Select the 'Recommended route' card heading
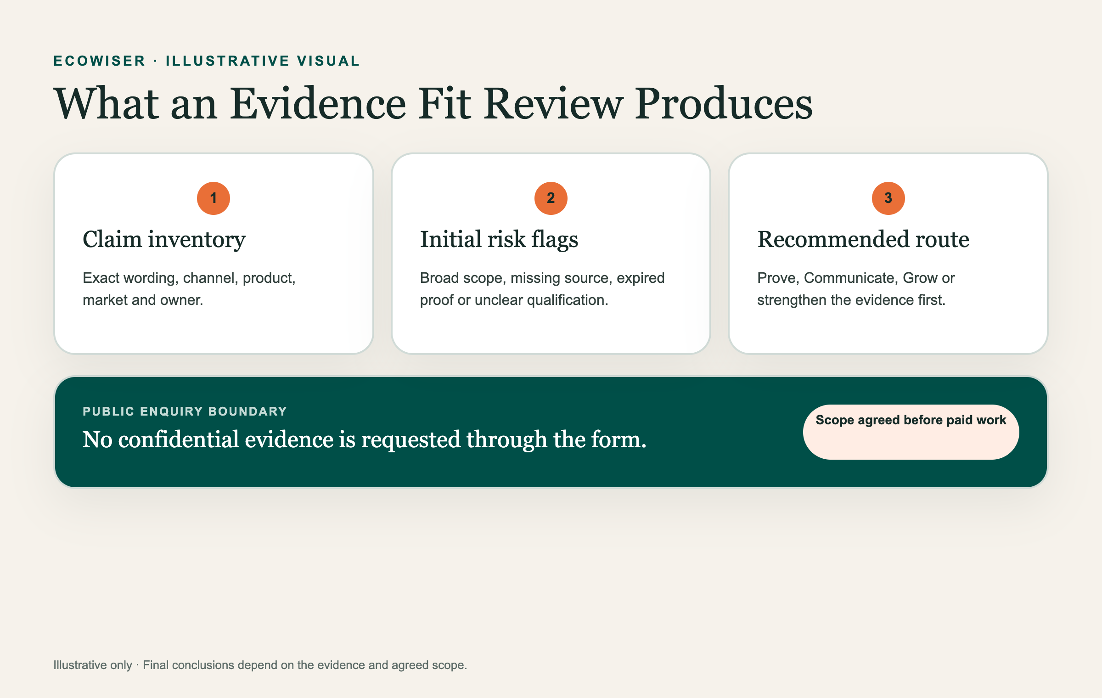 coord(863,239)
